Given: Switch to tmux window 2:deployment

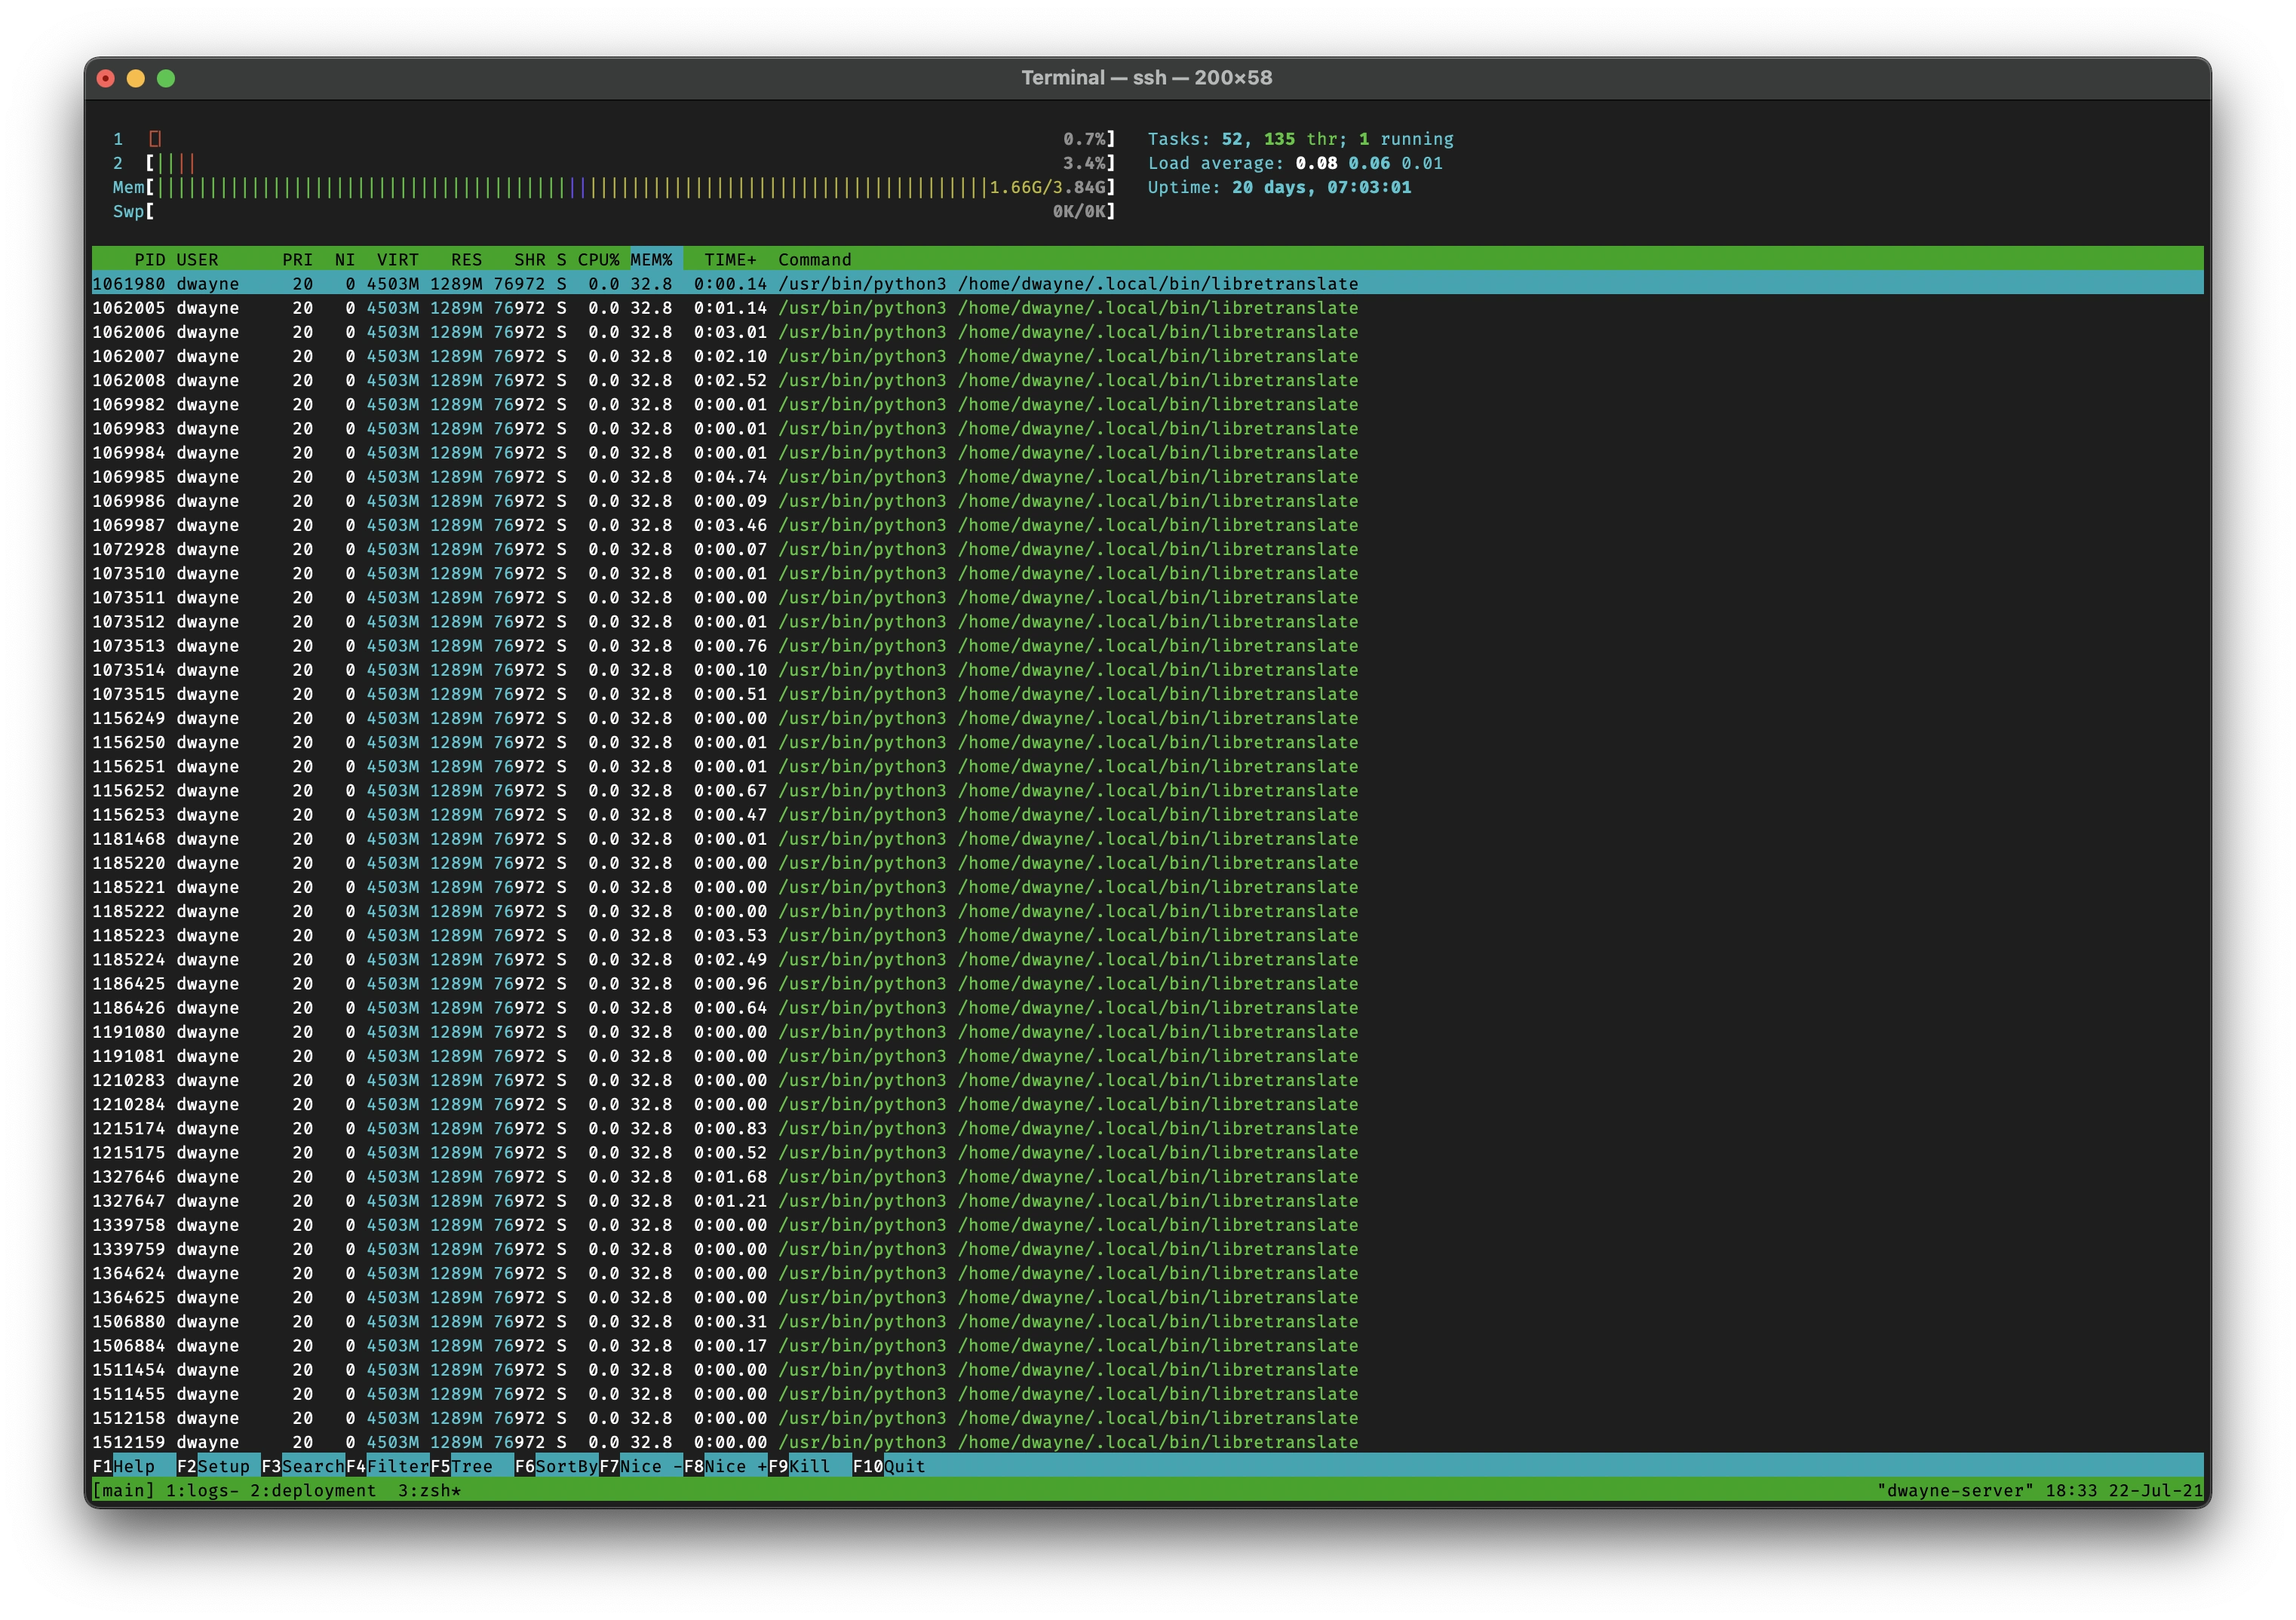Looking at the screenshot, I should (313, 1490).
